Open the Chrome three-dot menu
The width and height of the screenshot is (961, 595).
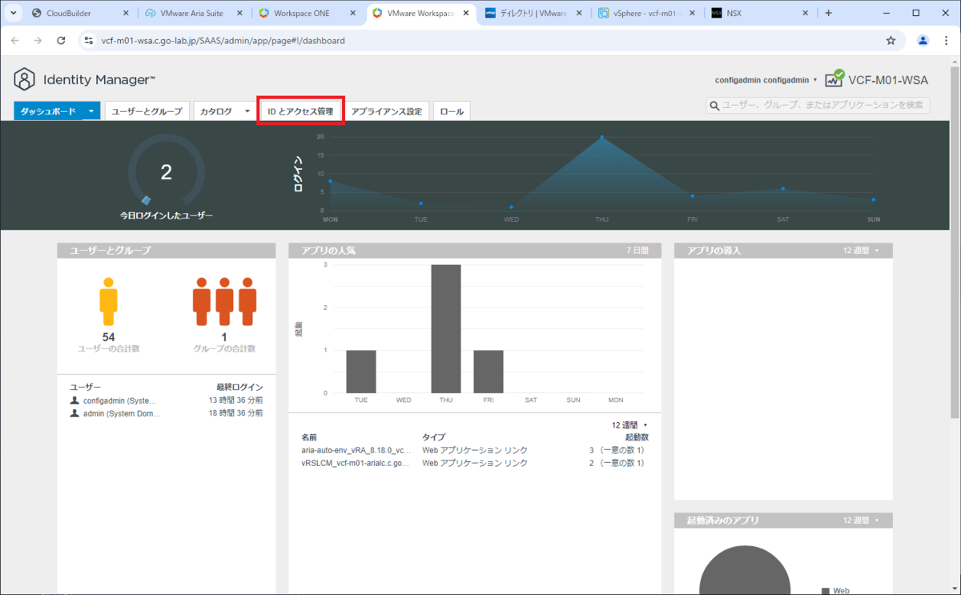(946, 40)
